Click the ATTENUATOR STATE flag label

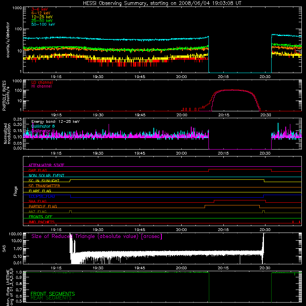[x=46, y=165]
